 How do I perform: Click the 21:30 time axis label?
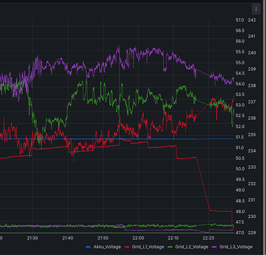(x=33, y=238)
